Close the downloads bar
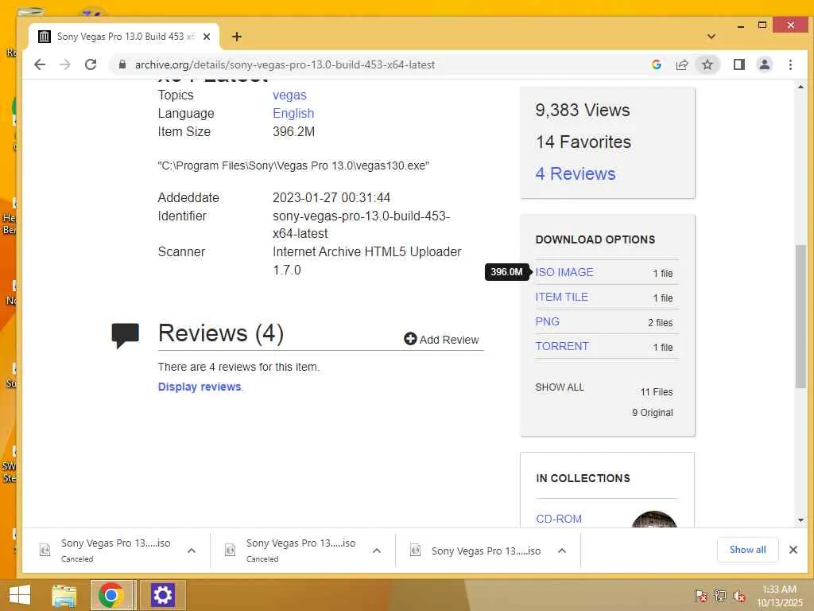Image resolution: width=814 pixels, height=611 pixels. pyautogui.click(x=793, y=550)
